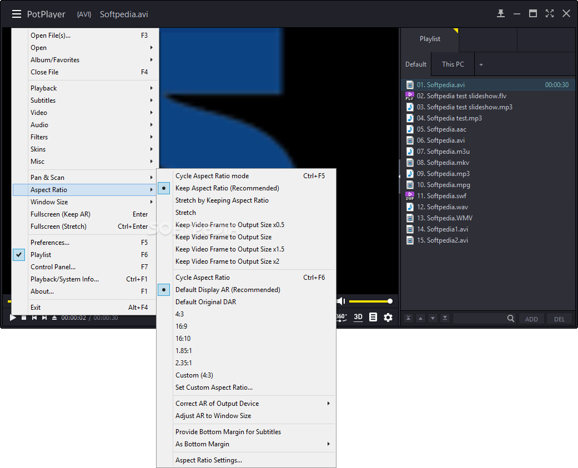Viewport: 578px width, 468px height.
Task: Expand the As Bottom Margin submenu
Action: pyautogui.click(x=246, y=444)
